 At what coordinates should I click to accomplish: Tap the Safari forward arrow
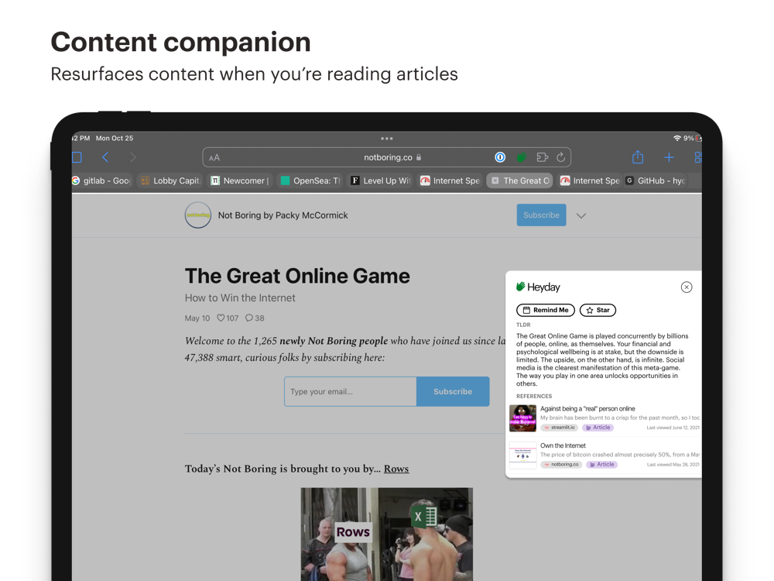(133, 157)
